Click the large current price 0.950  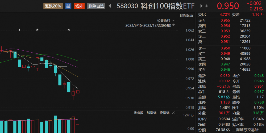[228, 6]
